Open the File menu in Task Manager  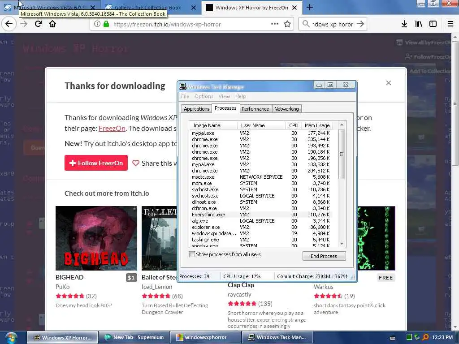coord(185,96)
